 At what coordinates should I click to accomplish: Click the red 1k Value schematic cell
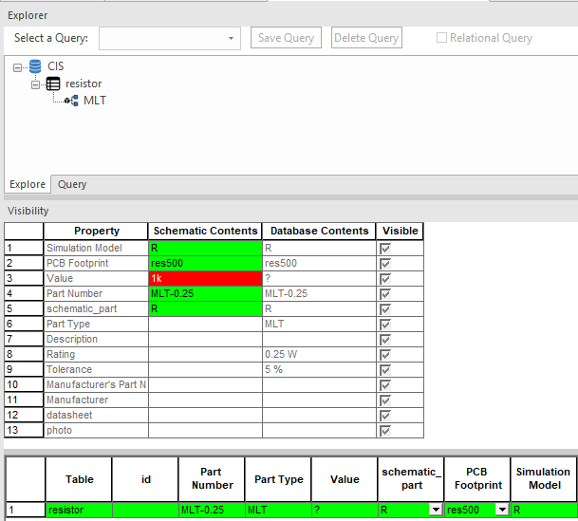(x=205, y=279)
